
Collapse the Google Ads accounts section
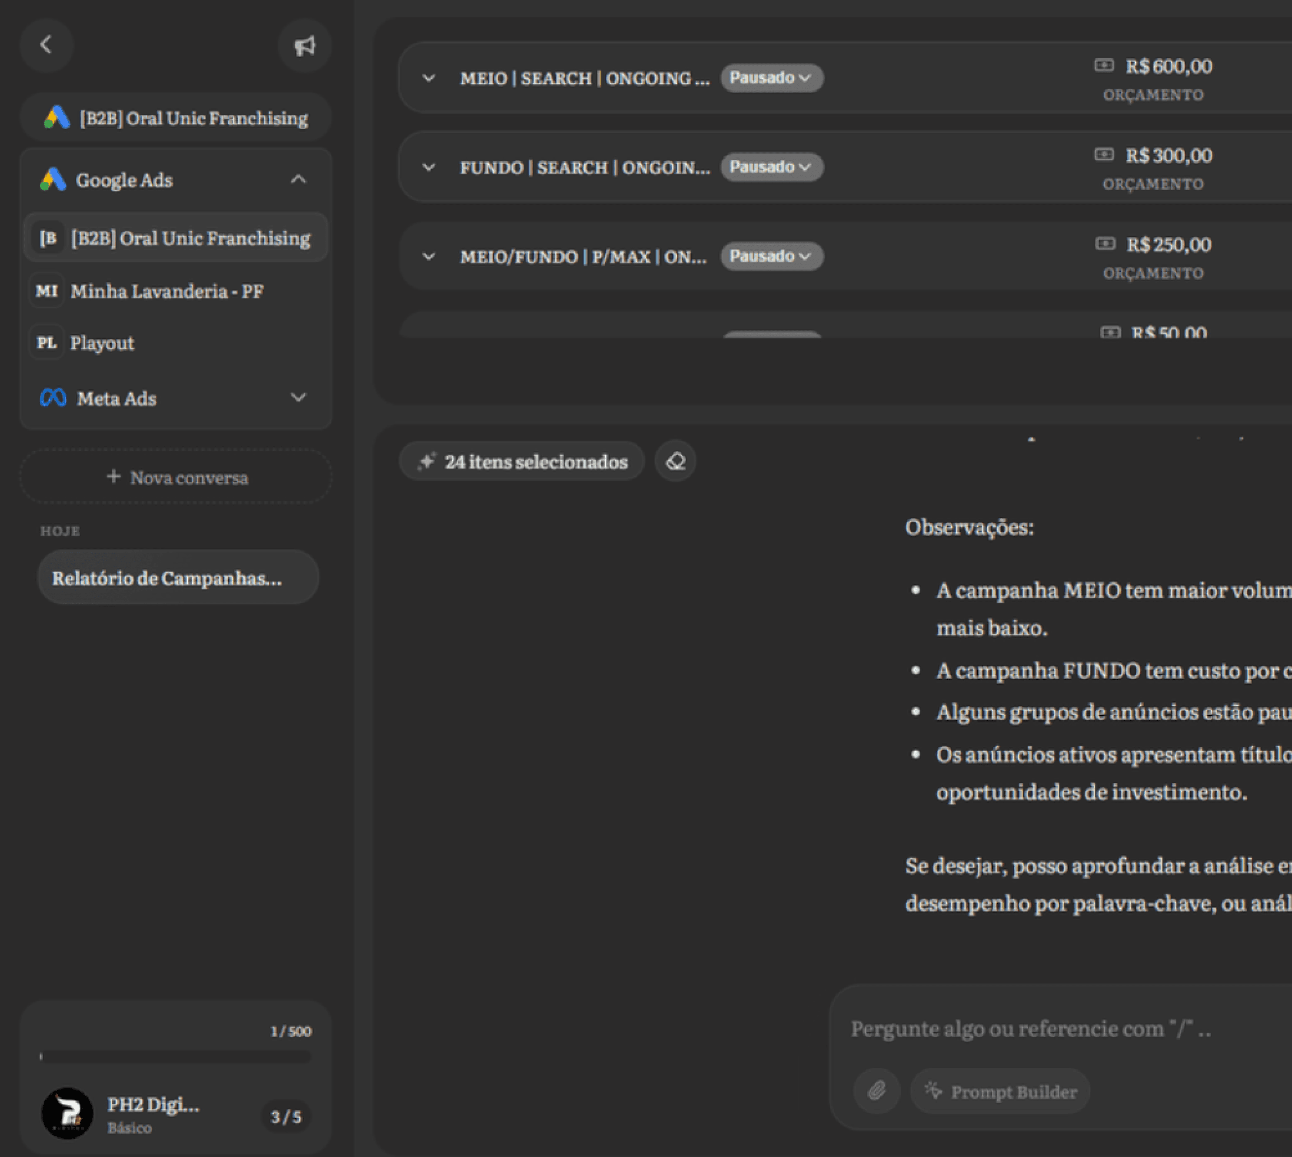click(x=299, y=180)
